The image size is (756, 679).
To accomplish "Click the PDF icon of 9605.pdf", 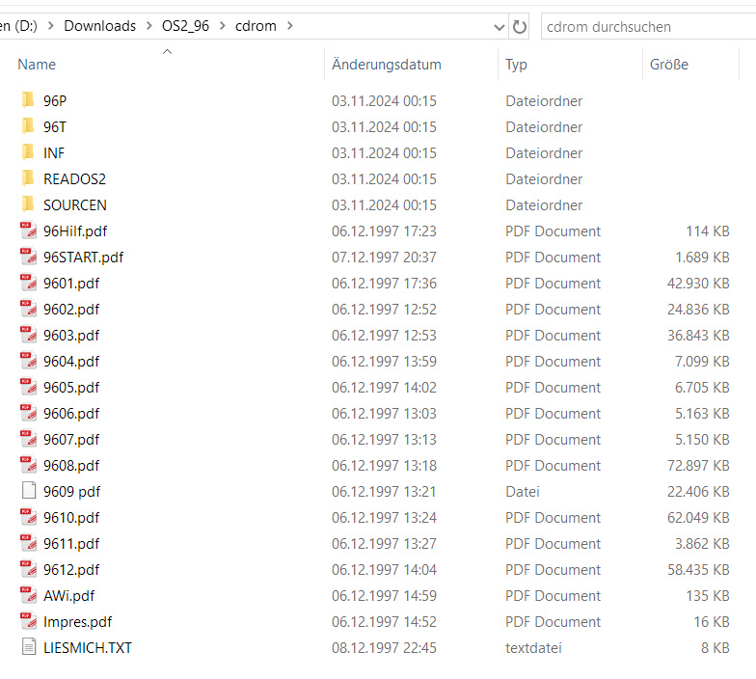I will tap(29, 387).
